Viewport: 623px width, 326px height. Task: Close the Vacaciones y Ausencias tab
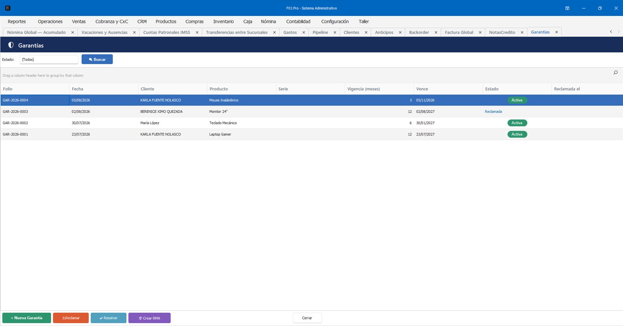click(x=134, y=33)
